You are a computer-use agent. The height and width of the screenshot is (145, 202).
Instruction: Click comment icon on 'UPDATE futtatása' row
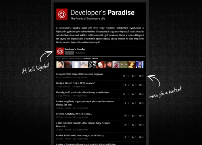coord(140,116)
